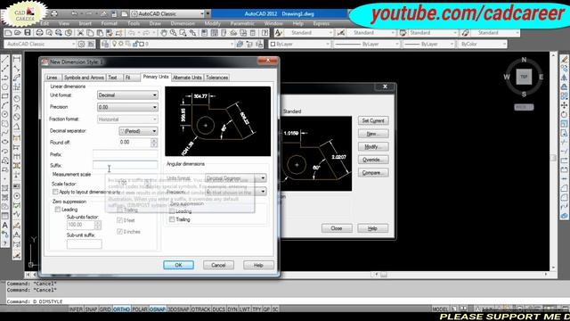Select the Rectangle draw tool
570x321 pixels.
tap(5, 96)
